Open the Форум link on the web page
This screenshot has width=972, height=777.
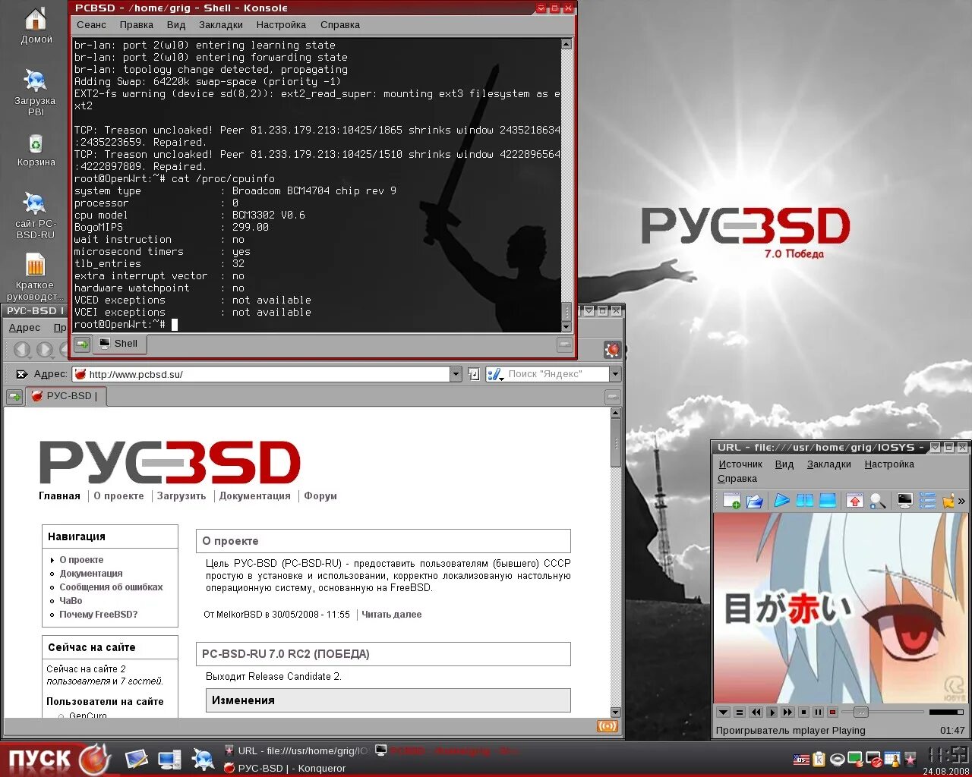[x=320, y=496]
